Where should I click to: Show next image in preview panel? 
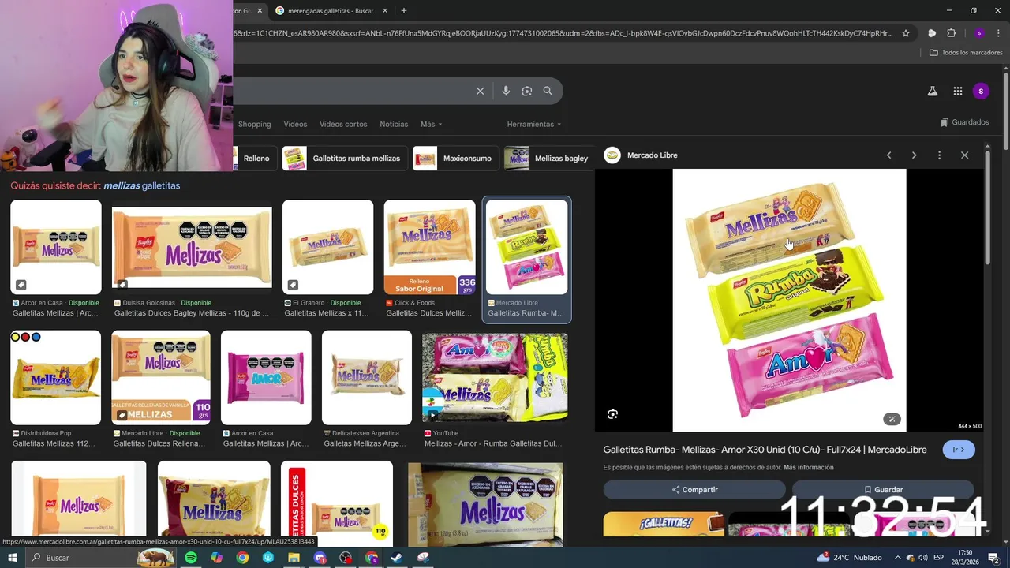(x=914, y=155)
